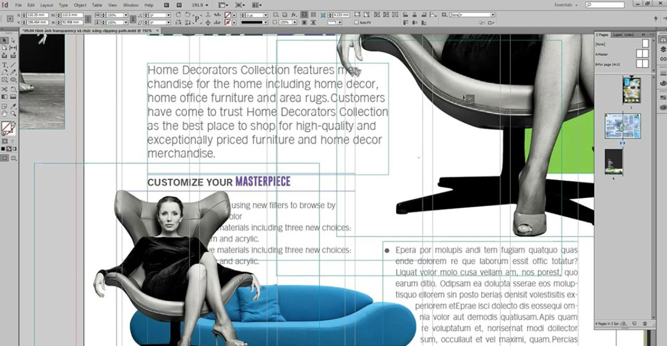This screenshot has width=667, height=346.
Task: Click Fit Content Proportionally icon
Action: [x=366, y=15]
